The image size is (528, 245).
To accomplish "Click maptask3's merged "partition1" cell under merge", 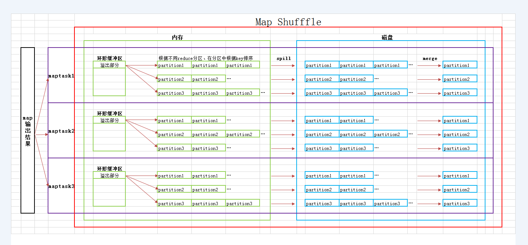I will 460,176.
